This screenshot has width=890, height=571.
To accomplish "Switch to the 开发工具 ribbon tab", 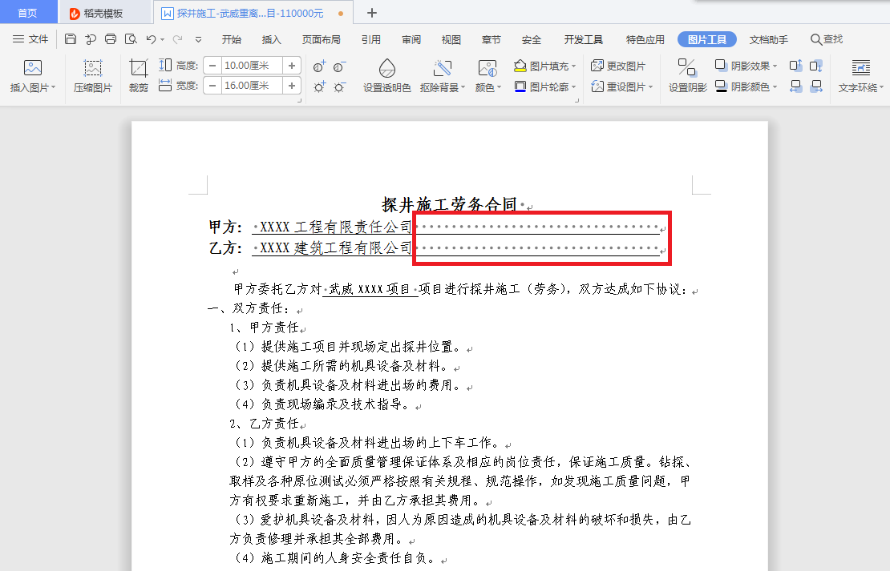I will coord(584,39).
